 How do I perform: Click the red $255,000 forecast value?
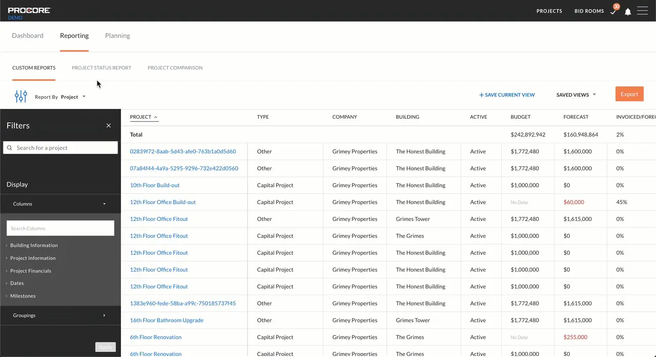(575, 337)
